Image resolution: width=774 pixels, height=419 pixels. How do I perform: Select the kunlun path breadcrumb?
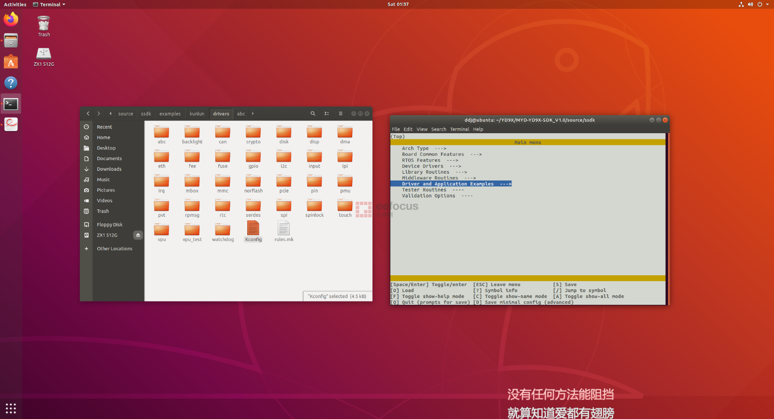[197, 114]
